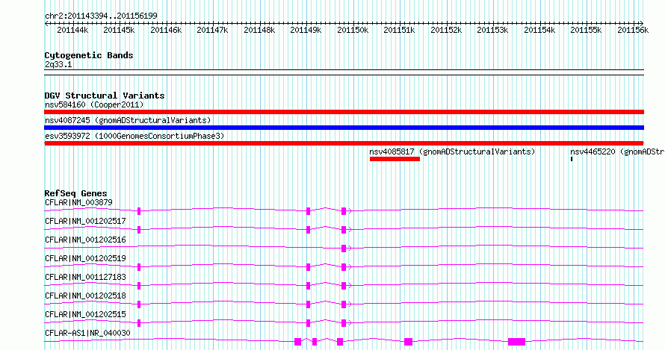Open the nsv4085817 (gnomADStructuralVariants) label
Viewport: 665px width, 350px height.
(x=452, y=151)
